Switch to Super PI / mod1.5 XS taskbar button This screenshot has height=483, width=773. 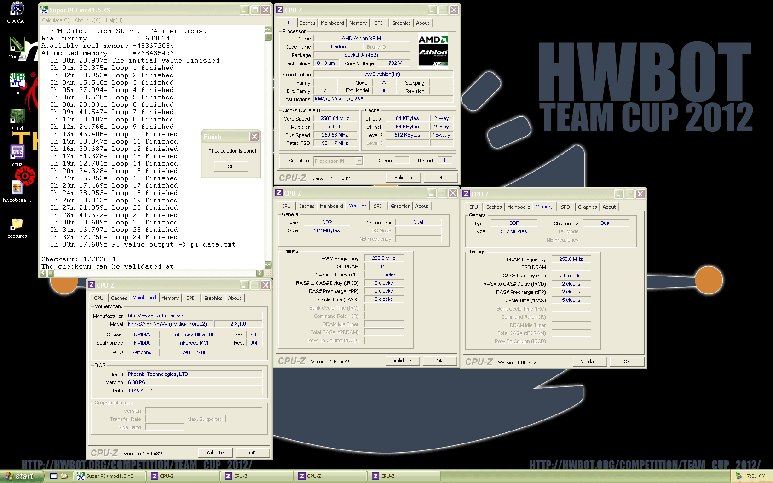(110, 476)
